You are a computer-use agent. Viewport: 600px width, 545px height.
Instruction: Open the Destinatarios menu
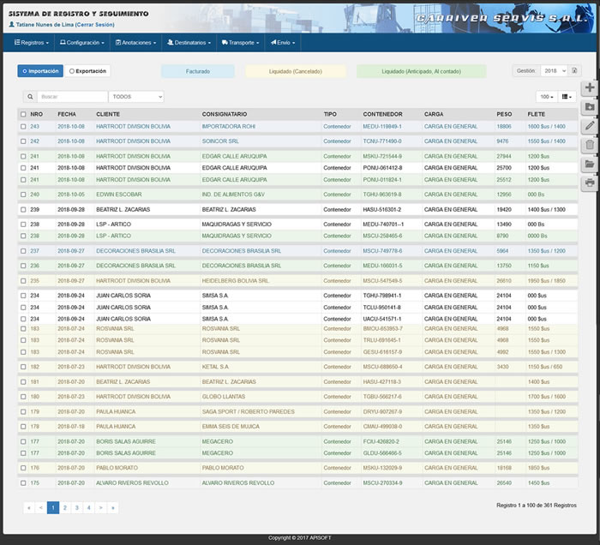click(189, 43)
